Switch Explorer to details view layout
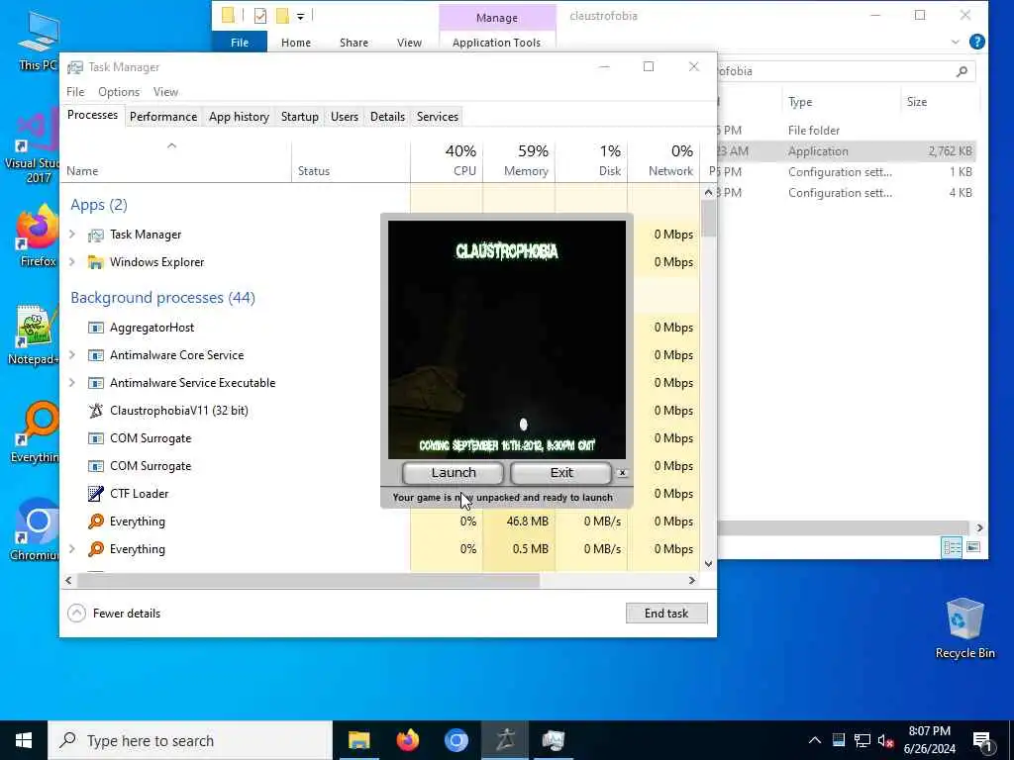 [952, 547]
